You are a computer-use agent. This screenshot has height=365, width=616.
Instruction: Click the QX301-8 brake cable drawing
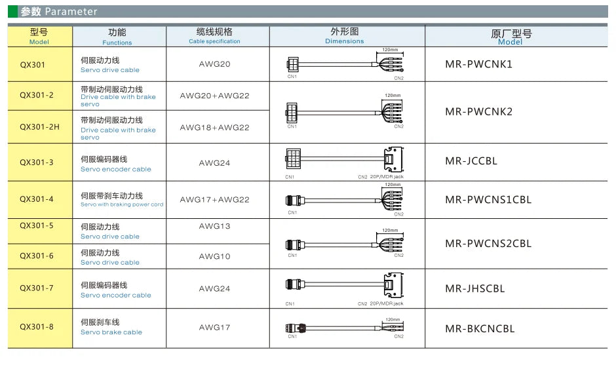click(345, 328)
